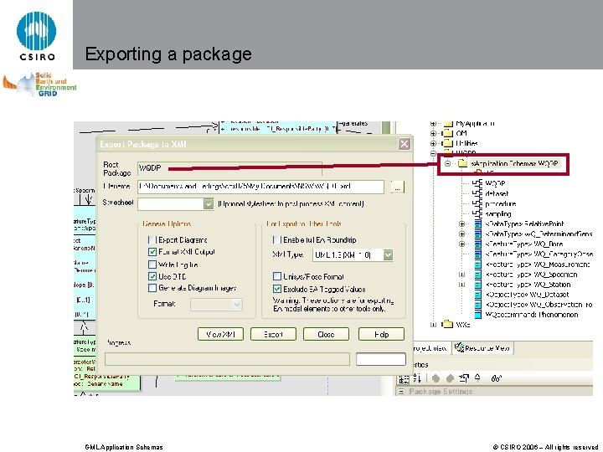603x452 pixels.
Task: Enable Unisys/Rose Format checkbox
Action: point(277,276)
